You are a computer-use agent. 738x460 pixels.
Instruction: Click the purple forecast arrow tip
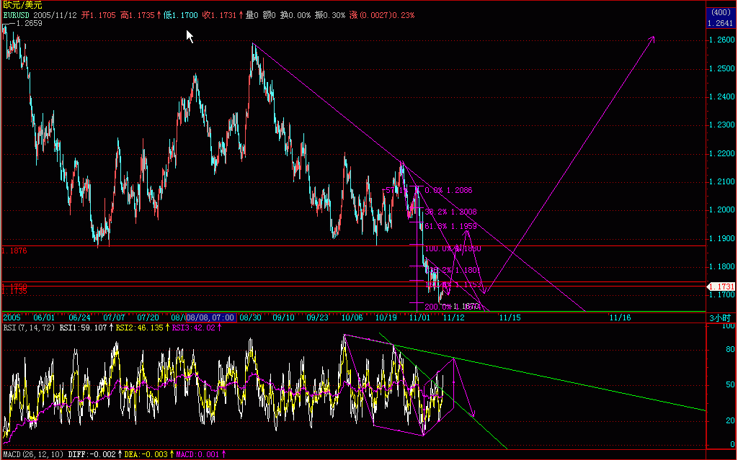pos(653,38)
